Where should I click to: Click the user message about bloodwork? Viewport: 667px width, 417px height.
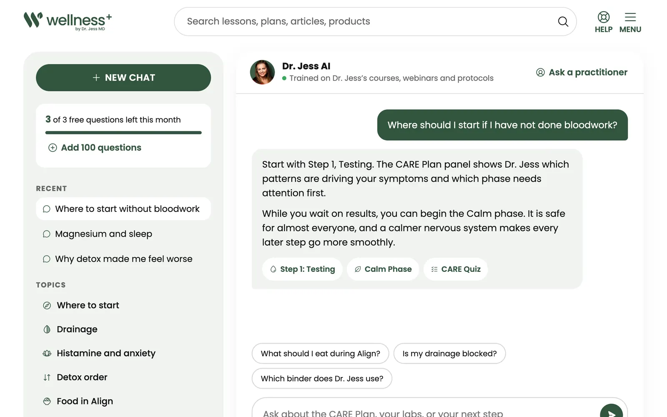point(502,125)
